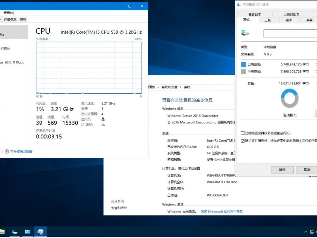Open the 阅读 Microsoft 软件许可条款 link

click(222, 212)
